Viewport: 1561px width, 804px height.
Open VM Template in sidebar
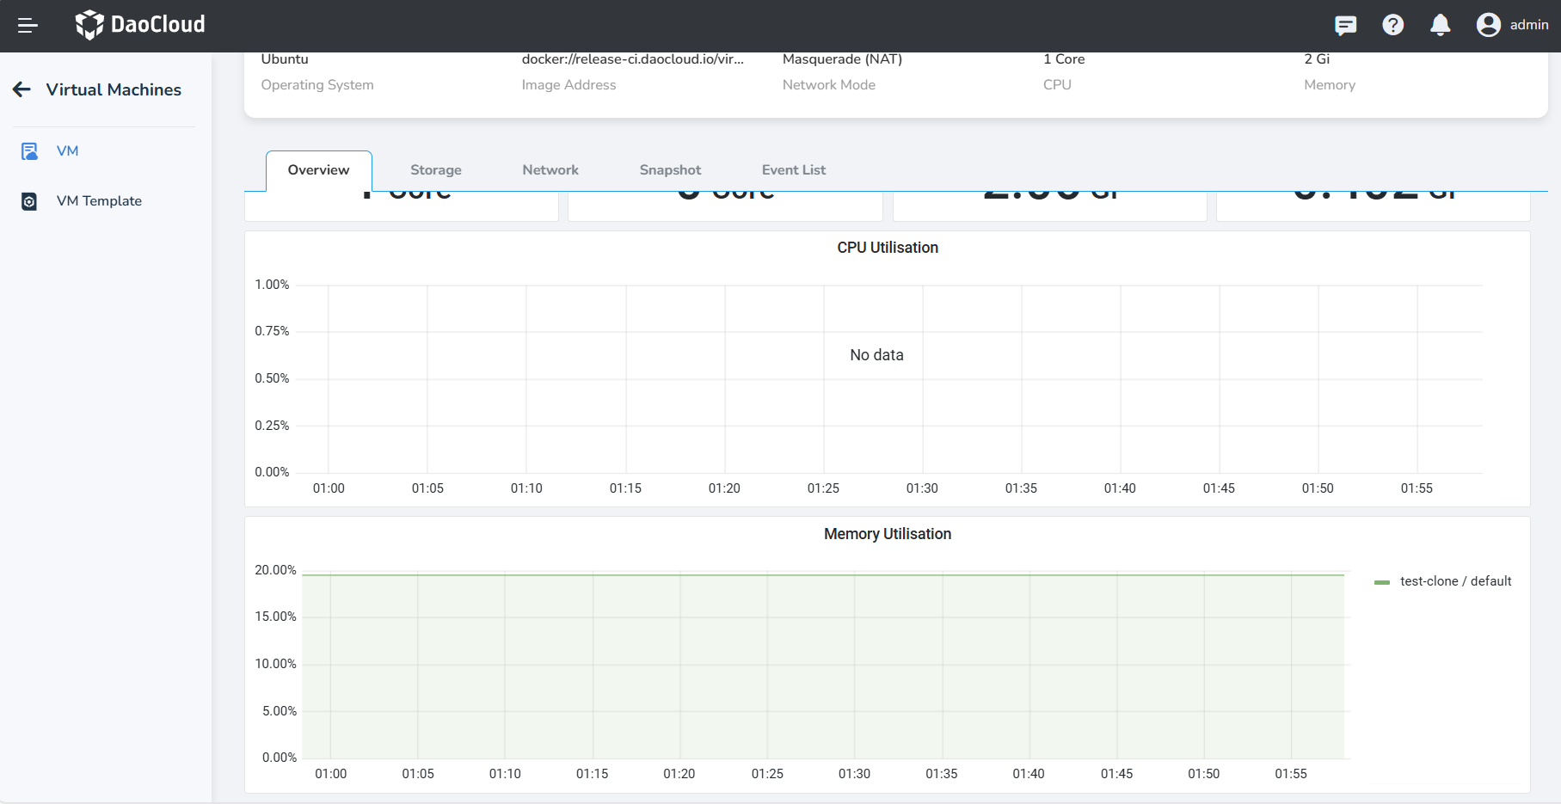coord(99,201)
